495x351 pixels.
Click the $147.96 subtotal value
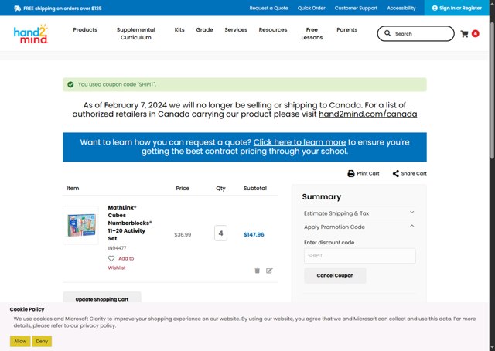tap(254, 234)
